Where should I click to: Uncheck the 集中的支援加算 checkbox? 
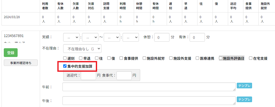(65, 66)
